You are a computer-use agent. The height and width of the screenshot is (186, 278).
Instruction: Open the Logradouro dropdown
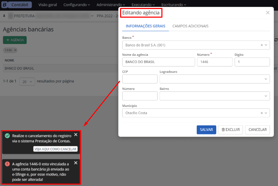click(x=266, y=79)
